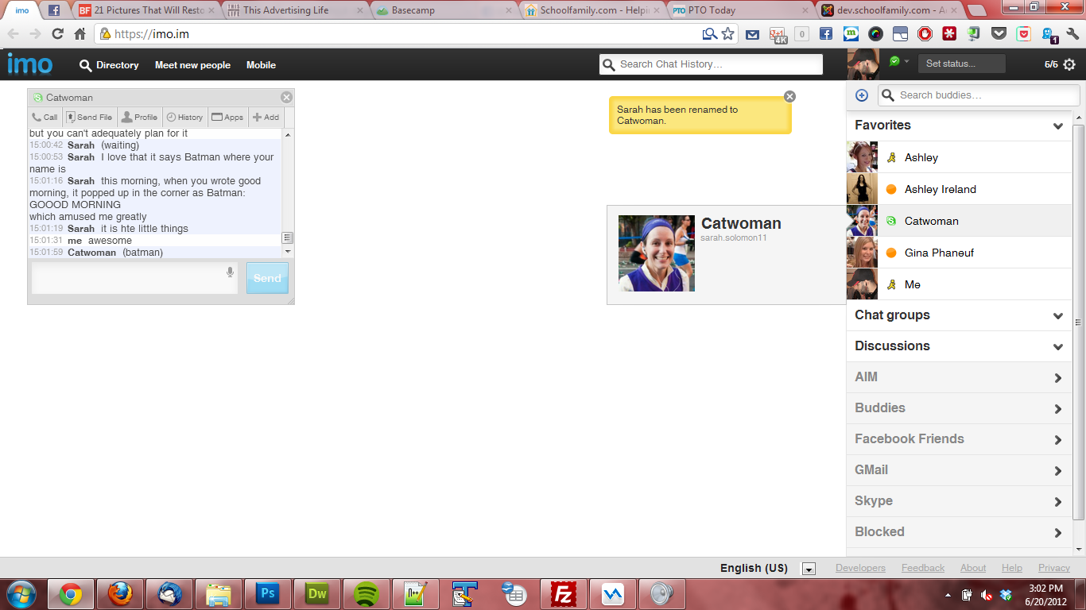Open chat History in chat toolbar

pyautogui.click(x=184, y=118)
